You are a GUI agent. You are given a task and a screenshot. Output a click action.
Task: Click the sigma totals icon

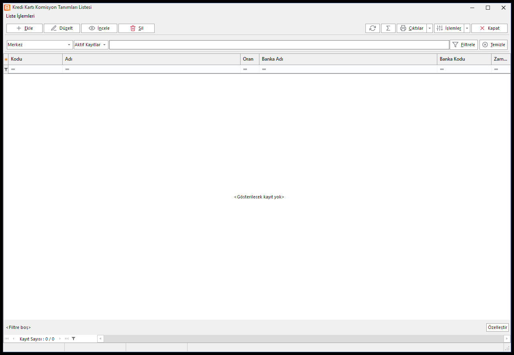point(388,28)
